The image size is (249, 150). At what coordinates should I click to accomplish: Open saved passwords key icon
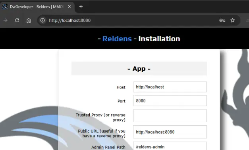[222, 20]
